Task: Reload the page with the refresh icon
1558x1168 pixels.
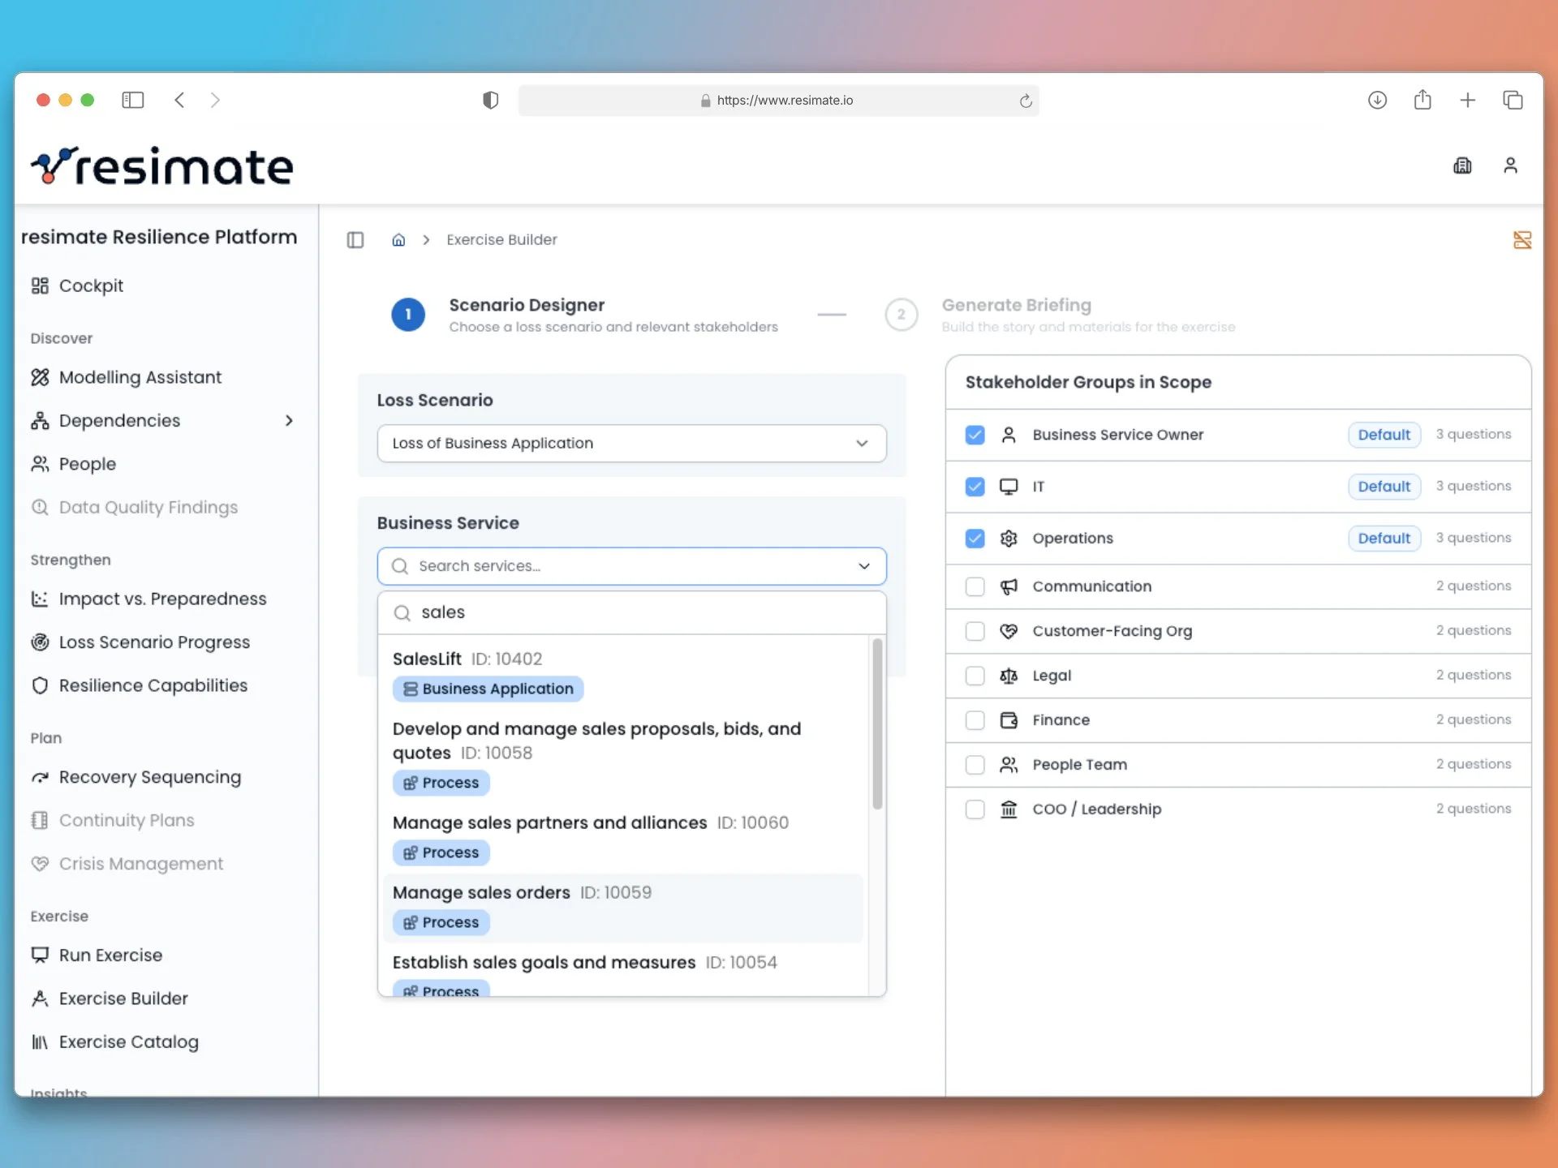Action: 1026,101
